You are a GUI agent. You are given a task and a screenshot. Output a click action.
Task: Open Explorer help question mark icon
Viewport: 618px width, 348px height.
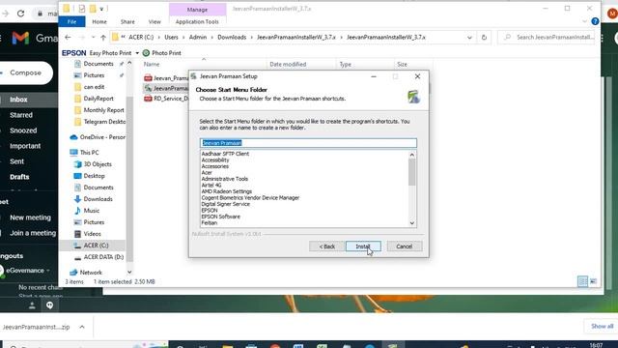pyautogui.click(x=595, y=21)
